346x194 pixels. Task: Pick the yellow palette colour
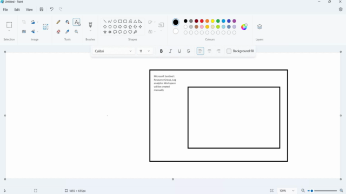[212, 21]
